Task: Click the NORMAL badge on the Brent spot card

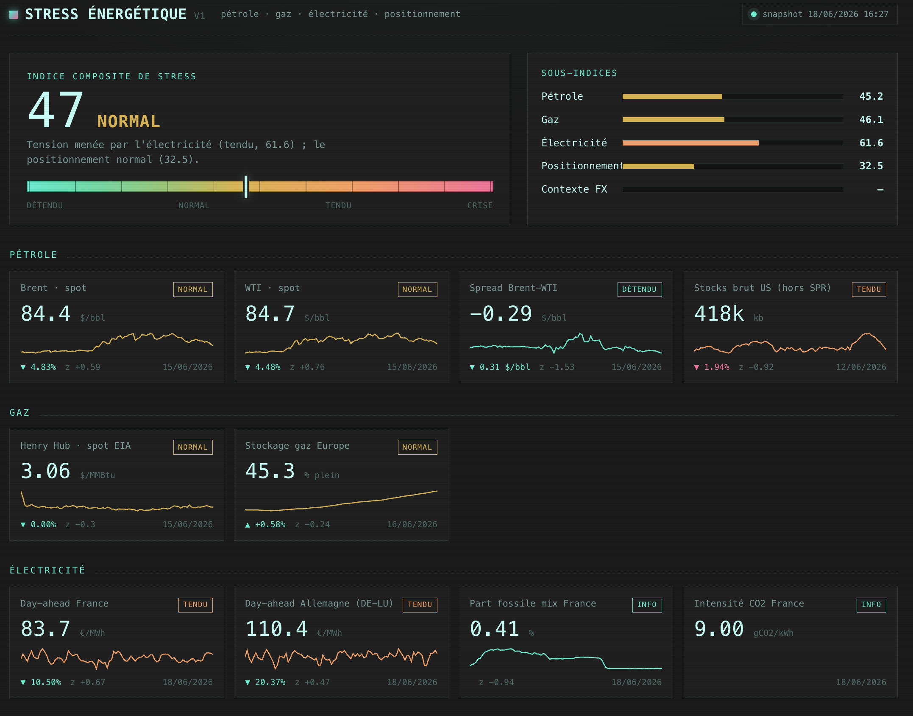Action: pyautogui.click(x=193, y=289)
